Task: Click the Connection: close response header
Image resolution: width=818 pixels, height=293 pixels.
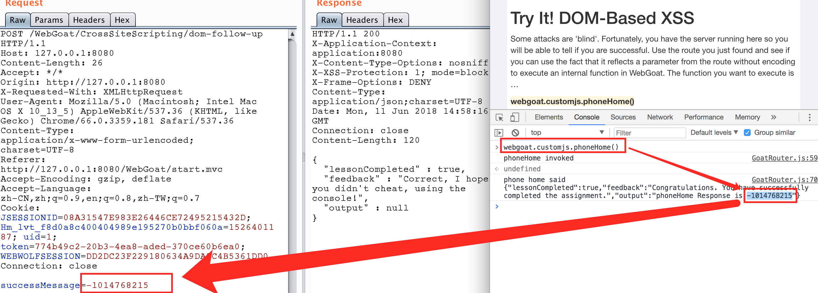Action: 360,131
